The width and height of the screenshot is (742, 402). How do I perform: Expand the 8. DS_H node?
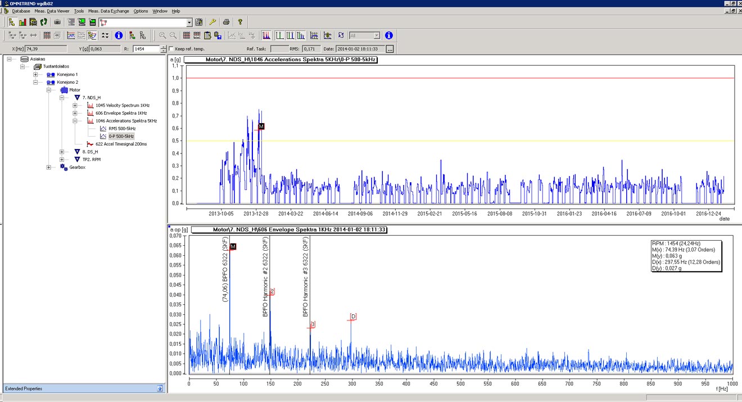pos(62,152)
